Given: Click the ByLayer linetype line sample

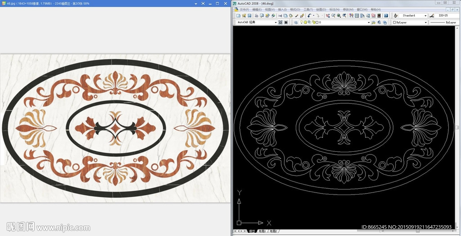Looking at the screenshot, I should tap(437, 22).
